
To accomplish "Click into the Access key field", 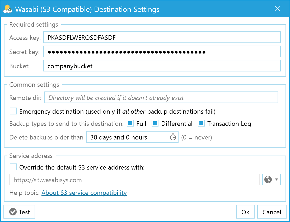I will (162, 37).
